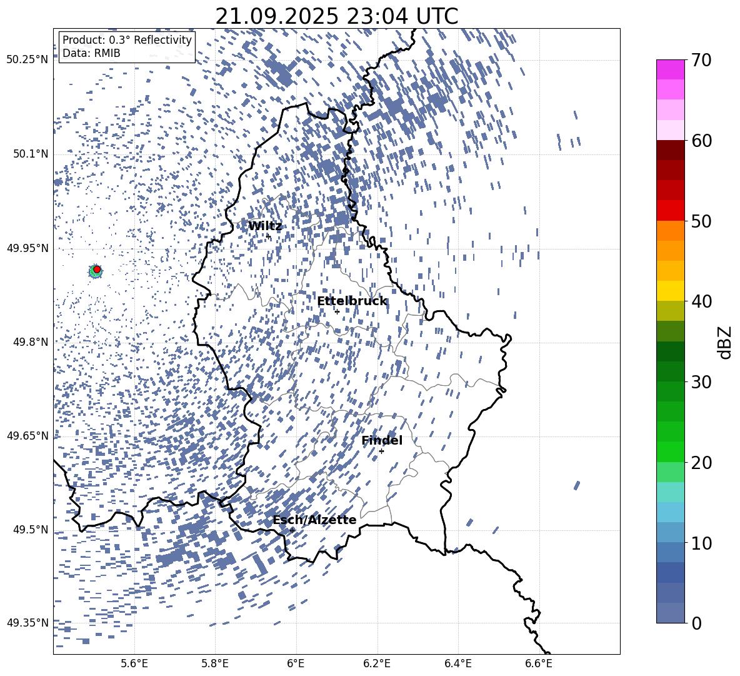Click the 40 colorbar tick label
Screen dimensions: 740x676
pos(701,301)
